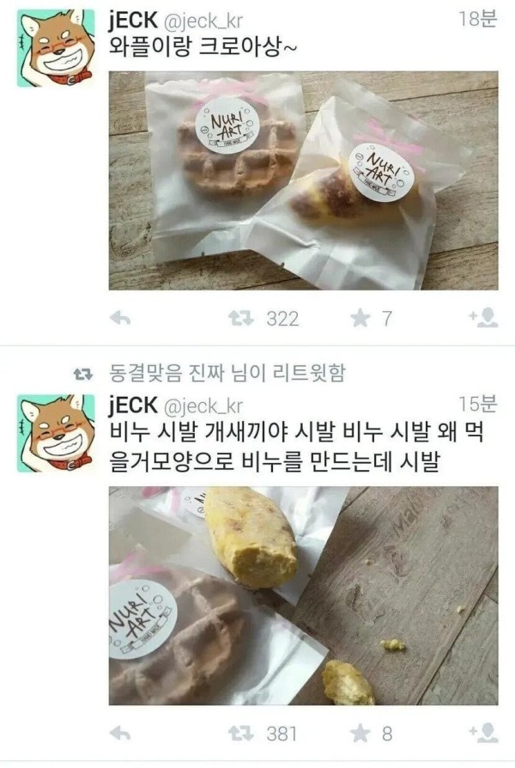
Task: Tap the follow icon on the second tweet
Action: (483, 733)
